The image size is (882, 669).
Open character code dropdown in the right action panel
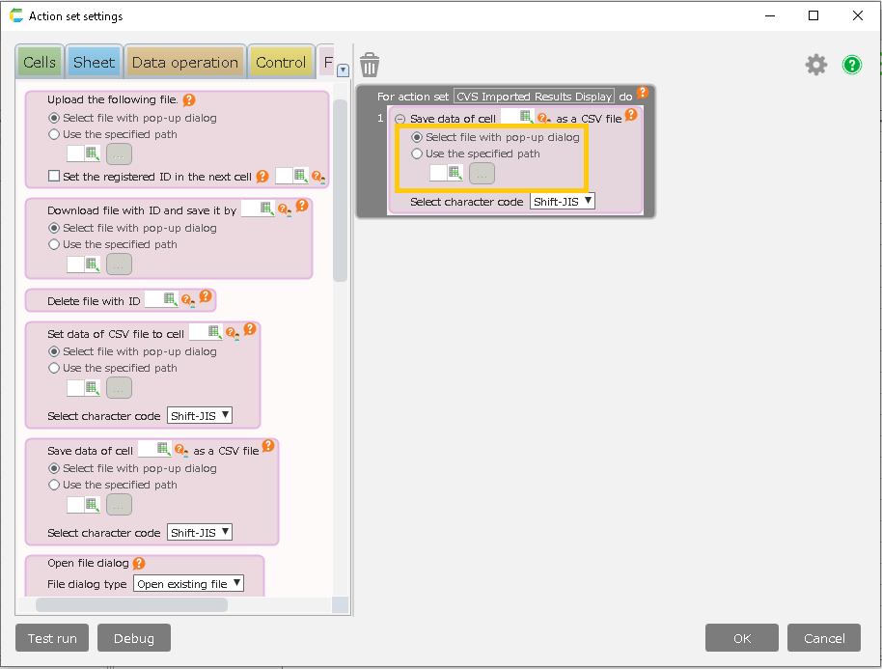coord(563,202)
